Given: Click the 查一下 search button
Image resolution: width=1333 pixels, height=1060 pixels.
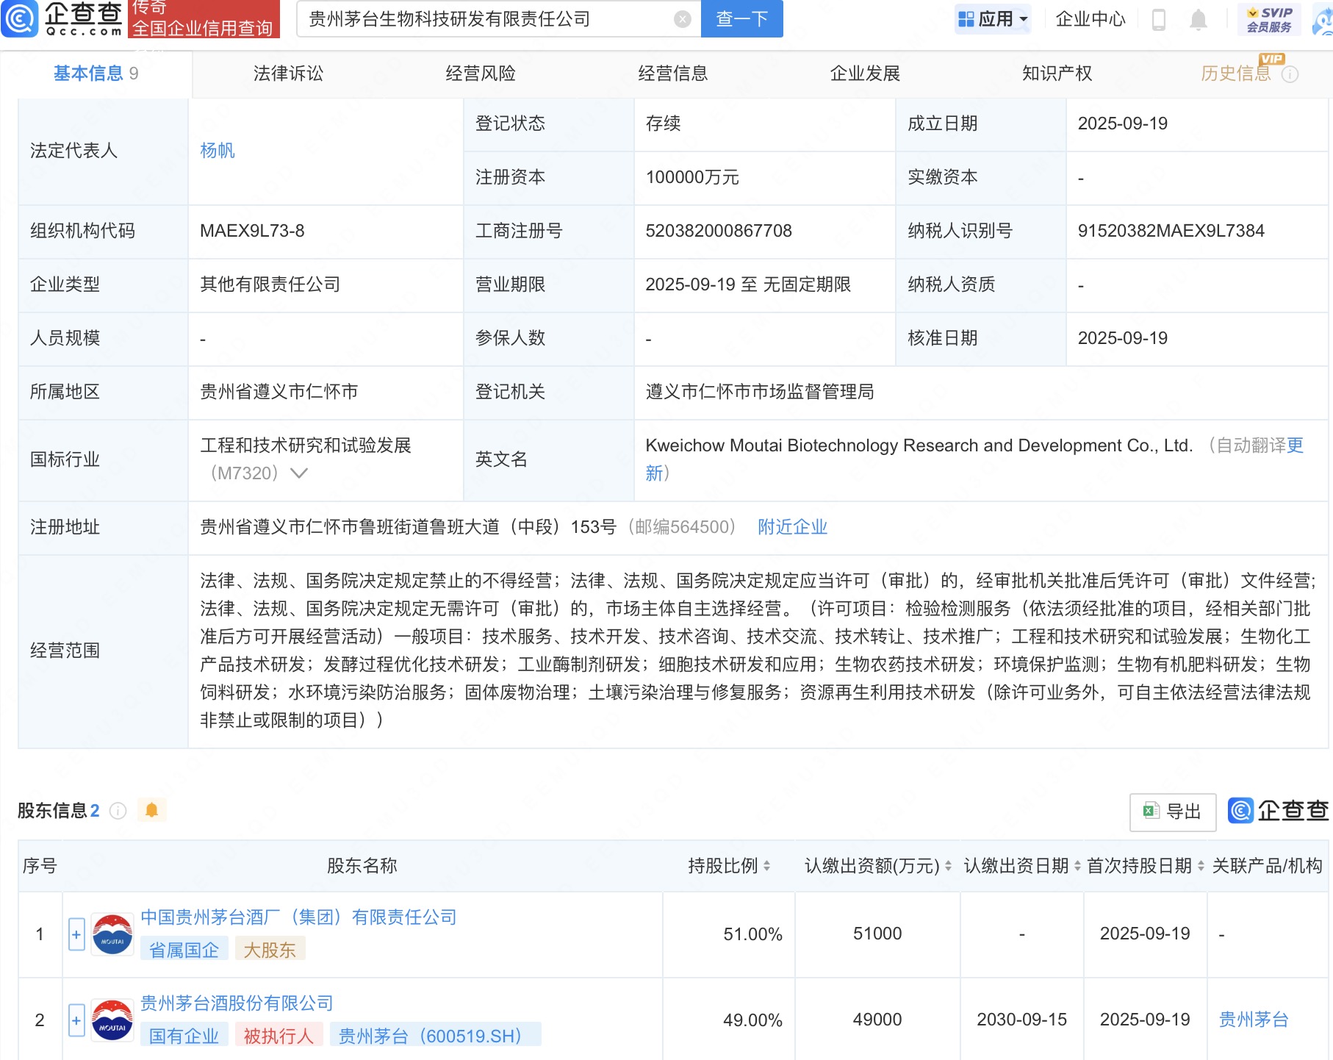Looking at the screenshot, I should point(741,19).
